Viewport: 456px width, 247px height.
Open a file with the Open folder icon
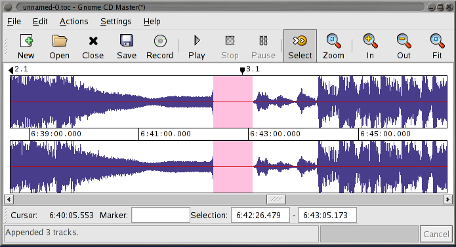(59, 46)
